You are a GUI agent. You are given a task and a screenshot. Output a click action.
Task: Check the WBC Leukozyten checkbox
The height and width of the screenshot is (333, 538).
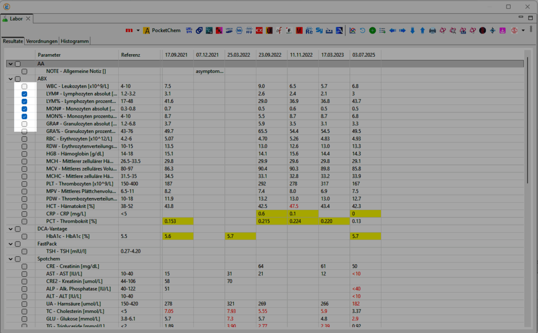pyautogui.click(x=25, y=86)
